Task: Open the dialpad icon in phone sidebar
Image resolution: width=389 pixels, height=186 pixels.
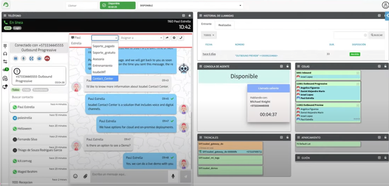Action: tap(5, 46)
